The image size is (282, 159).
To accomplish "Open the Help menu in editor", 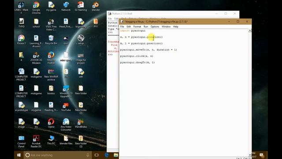I will (175, 26).
